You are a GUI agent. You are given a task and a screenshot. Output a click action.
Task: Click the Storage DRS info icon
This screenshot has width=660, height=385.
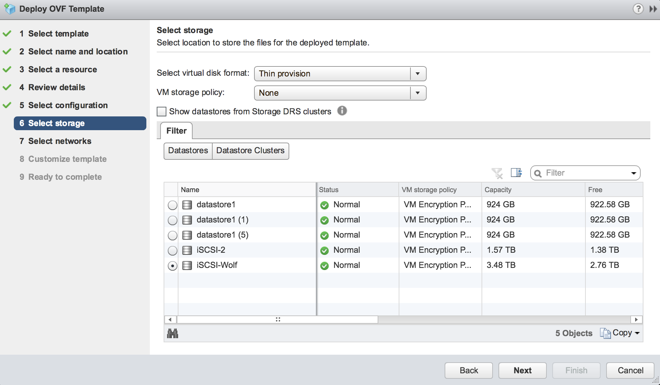tap(342, 111)
